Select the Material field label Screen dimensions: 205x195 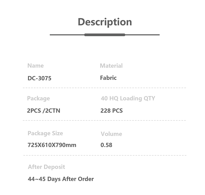[x=111, y=66]
